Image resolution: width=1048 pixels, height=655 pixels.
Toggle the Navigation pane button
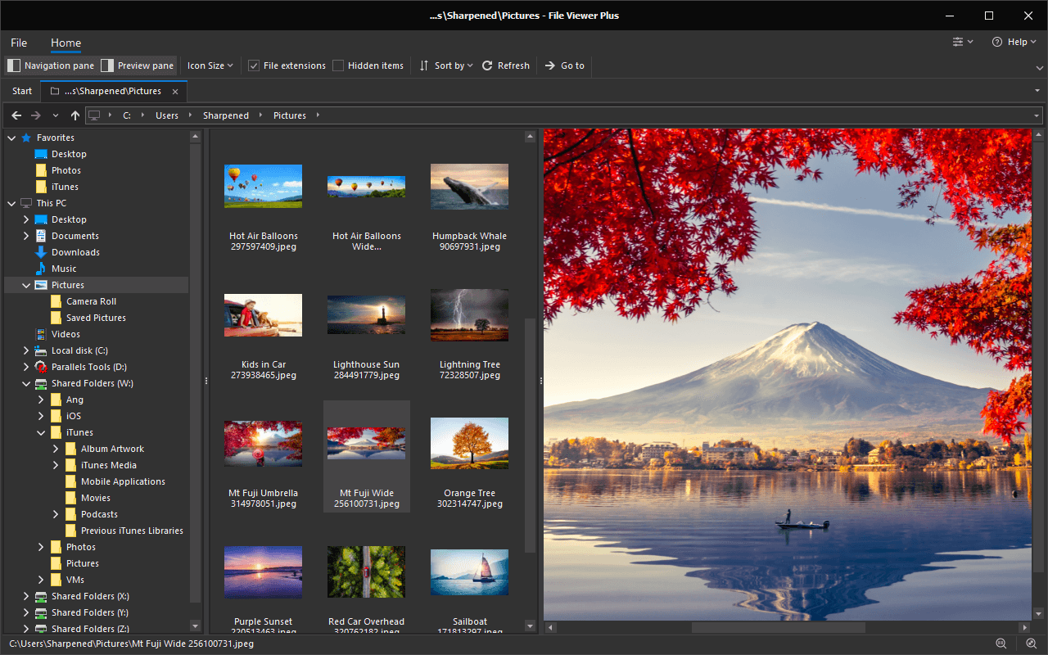pos(51,65)
